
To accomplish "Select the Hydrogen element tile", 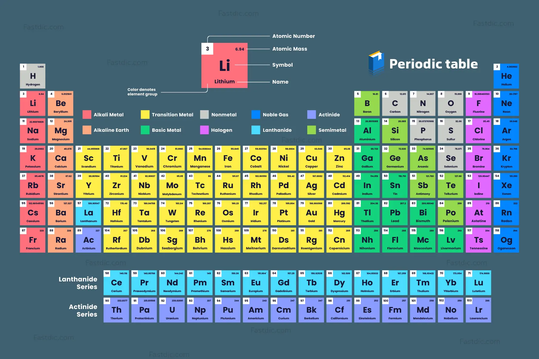I will (33, 76).
